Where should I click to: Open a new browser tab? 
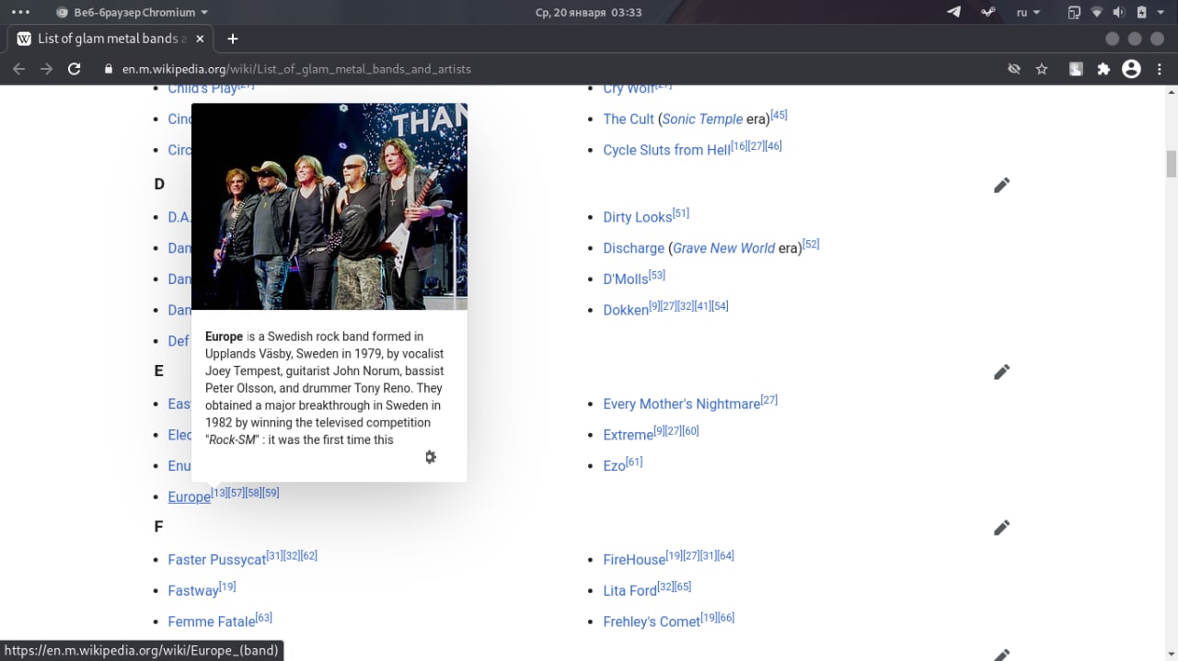(x=233, y=39)
